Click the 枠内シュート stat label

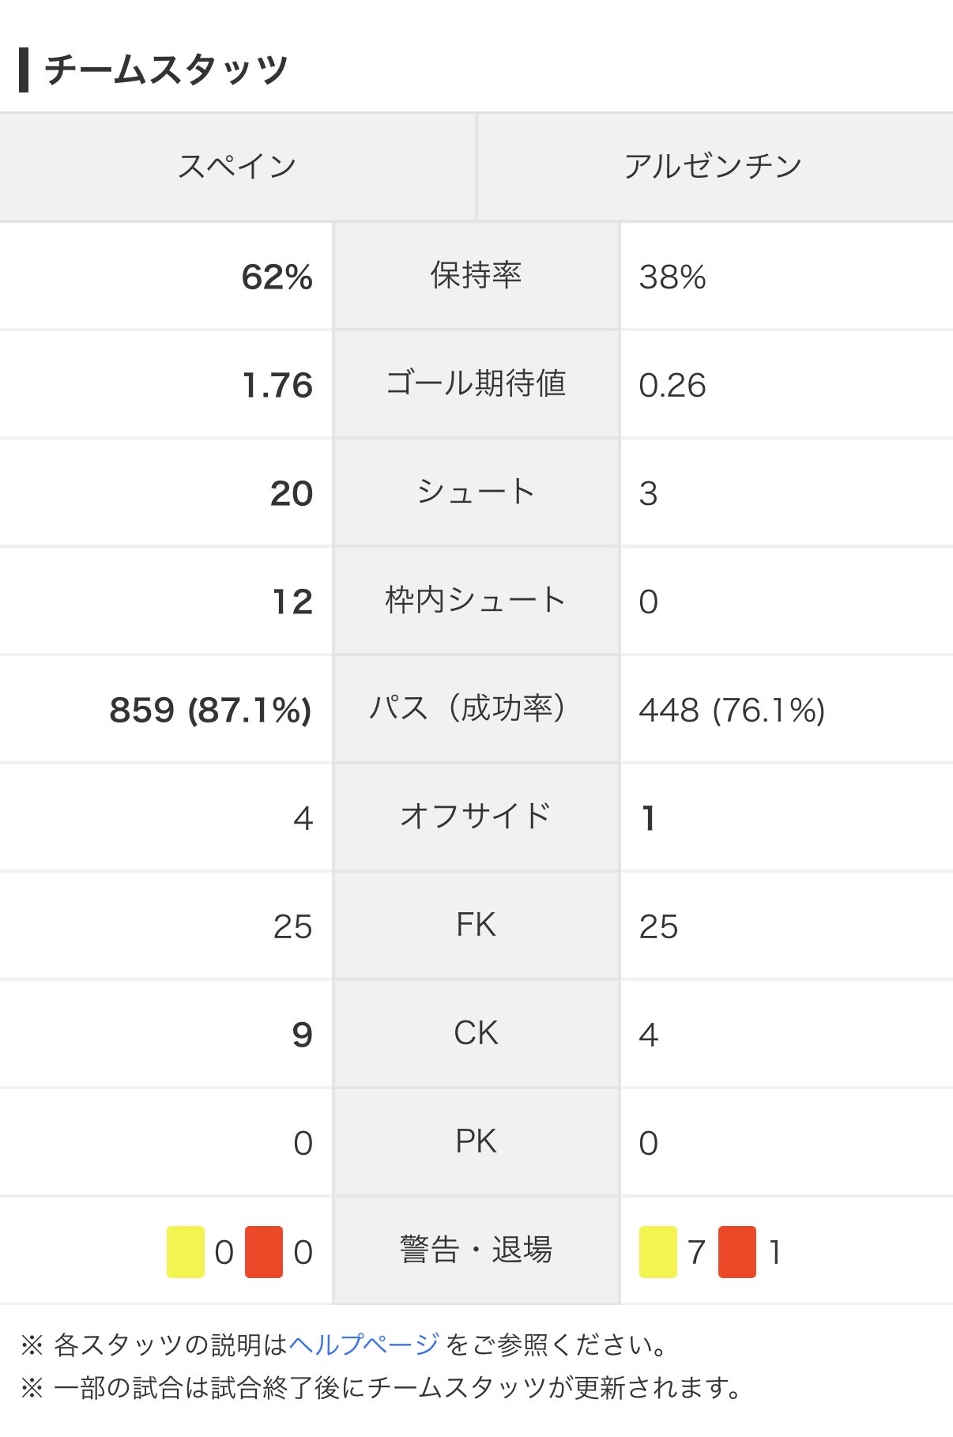click(x=476, y=601)
